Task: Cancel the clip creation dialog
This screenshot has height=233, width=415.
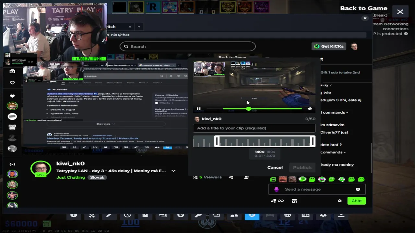Action: point(275,167)
